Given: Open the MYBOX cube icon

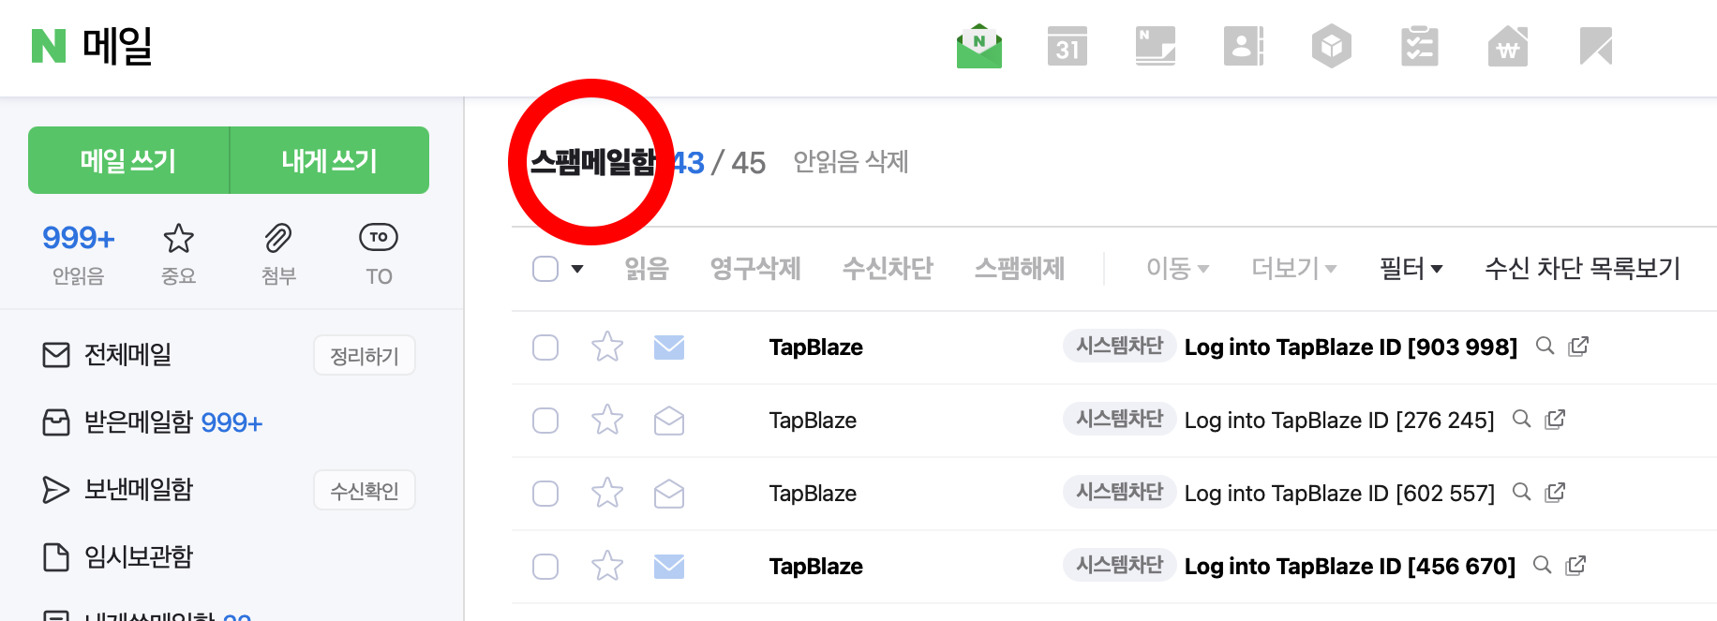Looking at the screenshot, I should 1332,46.
